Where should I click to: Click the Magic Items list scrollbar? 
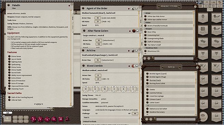click(x=194, y=33)
